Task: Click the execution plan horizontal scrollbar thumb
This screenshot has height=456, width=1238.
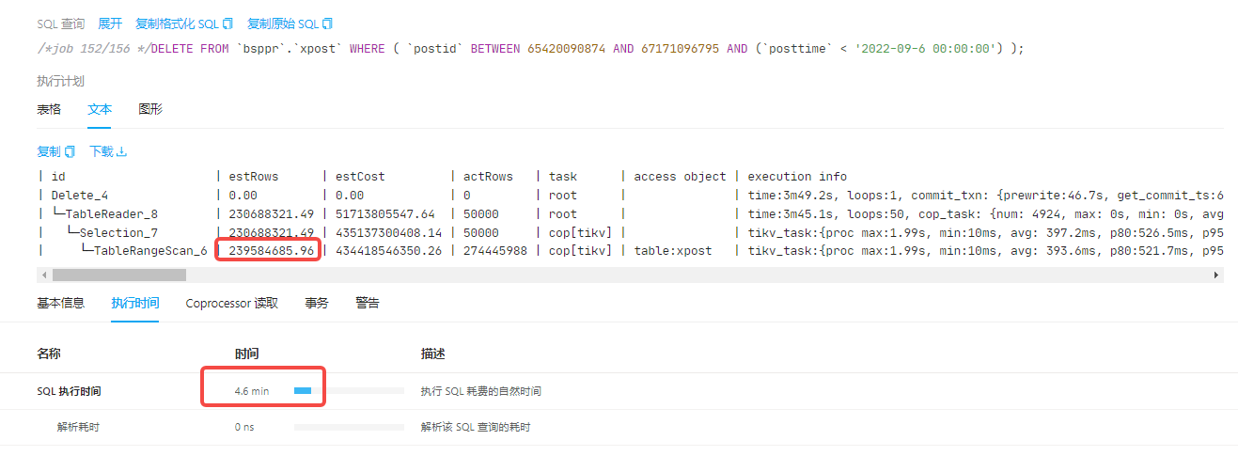Action: [119, 275]
